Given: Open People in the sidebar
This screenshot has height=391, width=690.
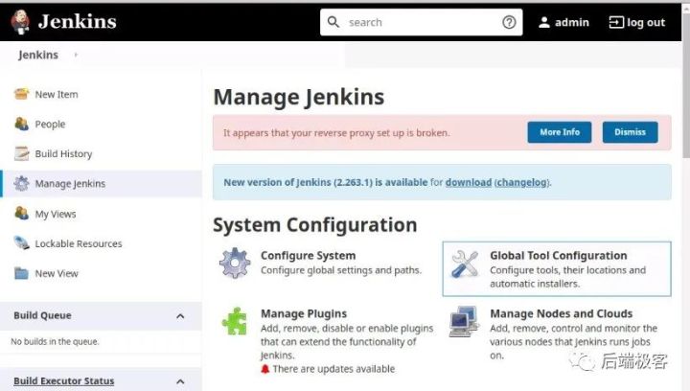Looking at the screenshot, I should click(x=50, y=124).
